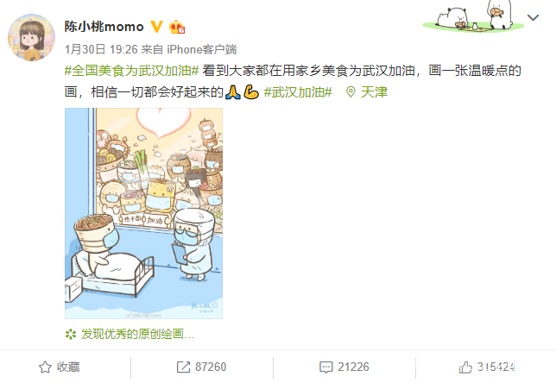The height and width of the screenshot is (383, 556).
Task: Click the 陈小桃momo profile avatar
Action: coord(32,38)
